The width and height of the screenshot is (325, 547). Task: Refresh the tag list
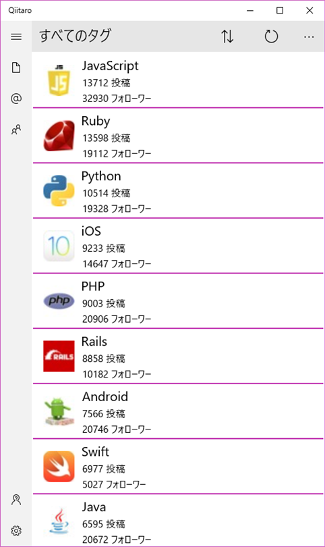(271, 36)
